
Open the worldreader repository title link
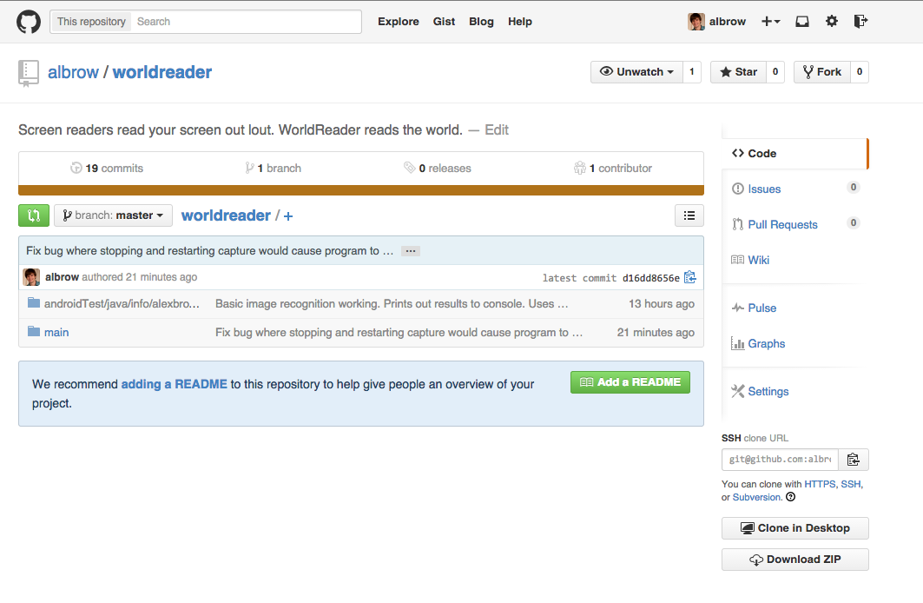[x=162, y=72]
